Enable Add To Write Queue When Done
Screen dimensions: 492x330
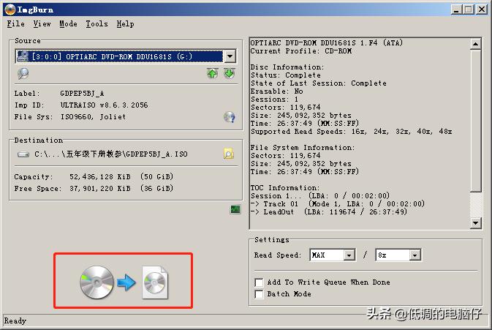pyautogui.click(x=260, y=282)
